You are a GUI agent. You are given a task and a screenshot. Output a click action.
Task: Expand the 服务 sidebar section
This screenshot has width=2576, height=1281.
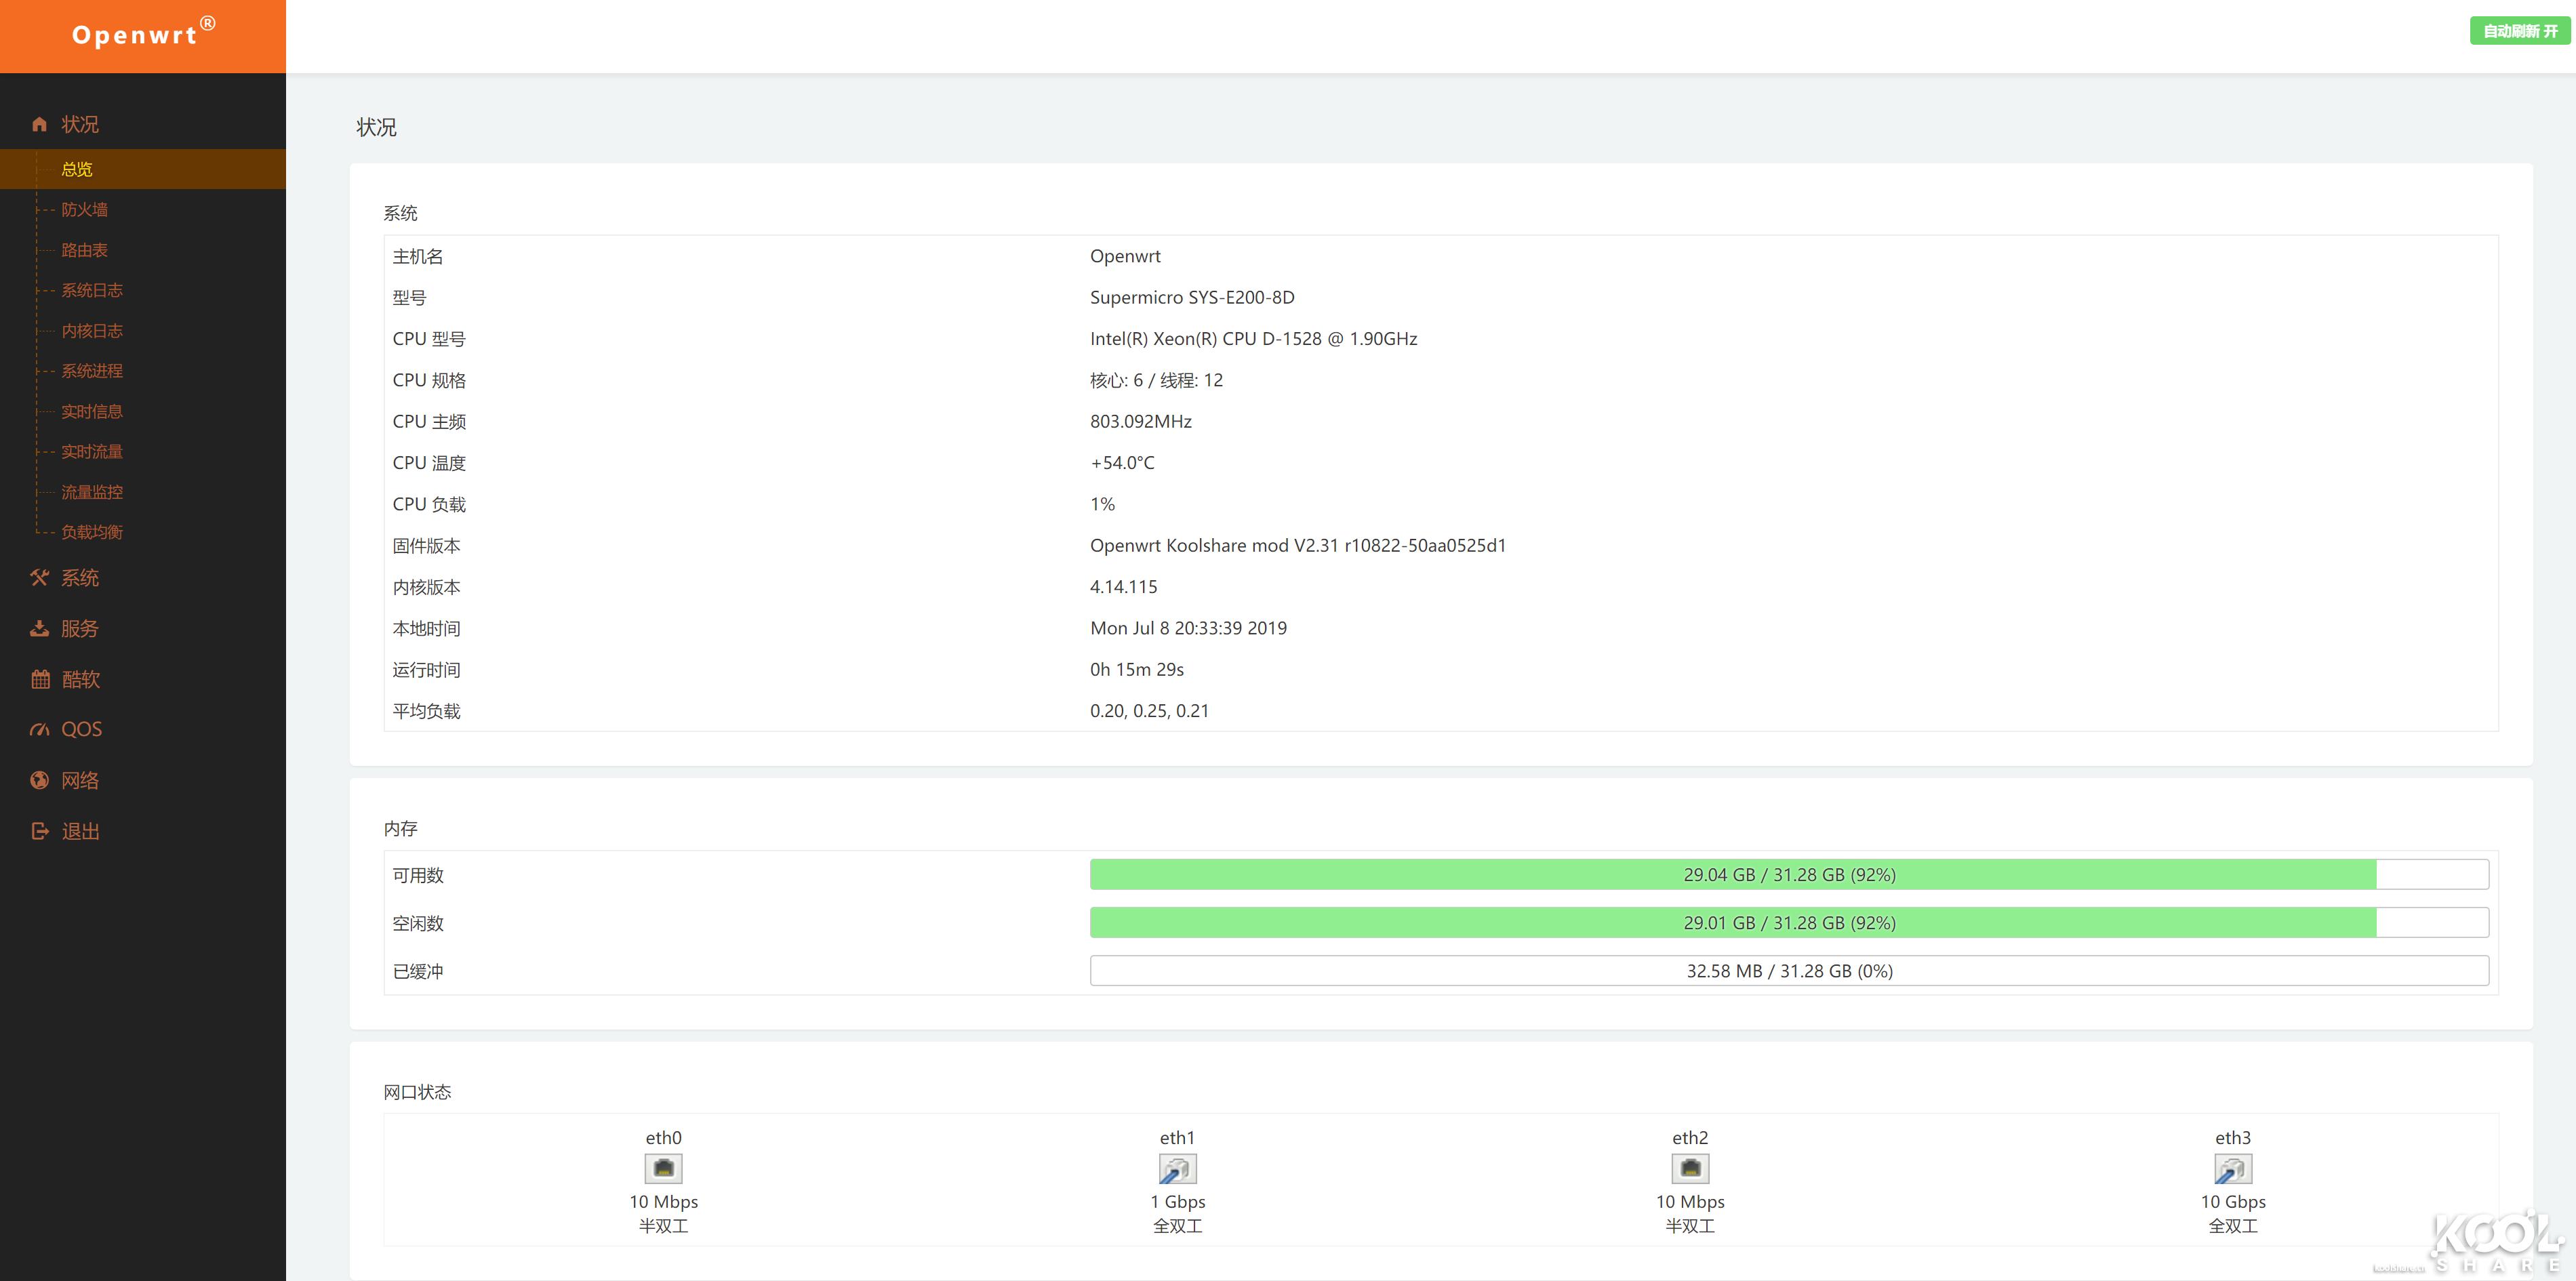point(80,628)
